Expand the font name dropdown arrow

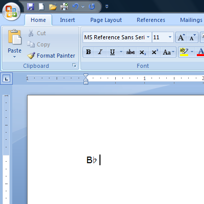(148, 37)
